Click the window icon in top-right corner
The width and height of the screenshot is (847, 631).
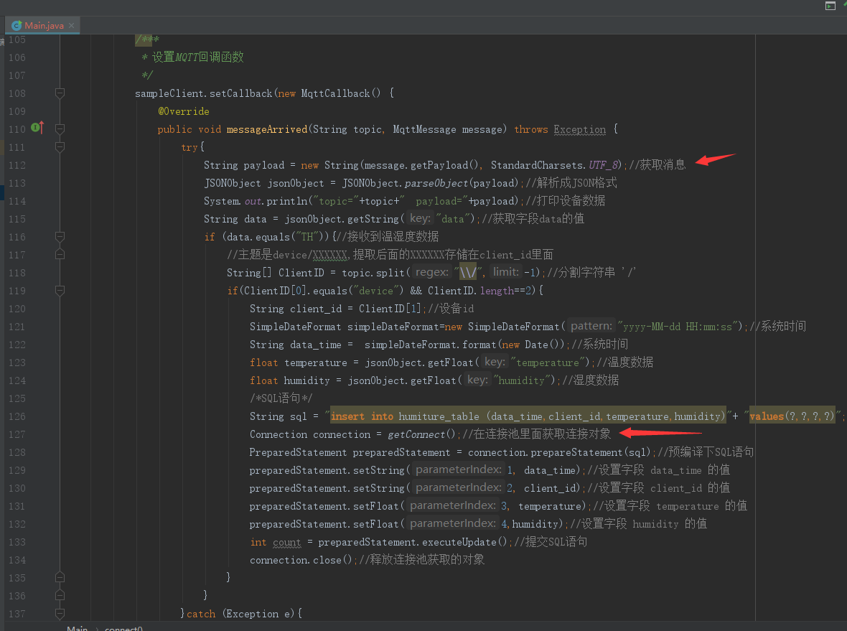coord(830,6)
